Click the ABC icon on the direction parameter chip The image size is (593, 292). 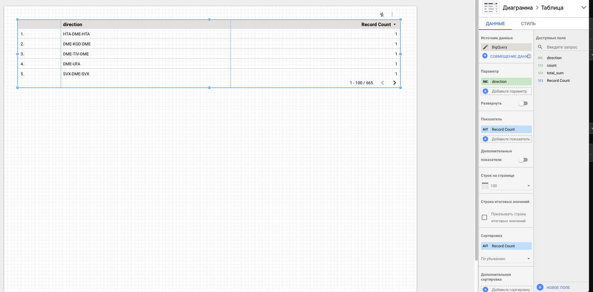tap(485, 82)
